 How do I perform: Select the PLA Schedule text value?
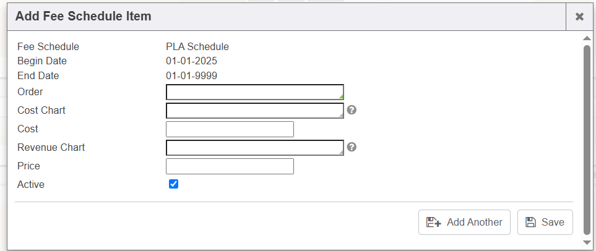pos(197,46)
